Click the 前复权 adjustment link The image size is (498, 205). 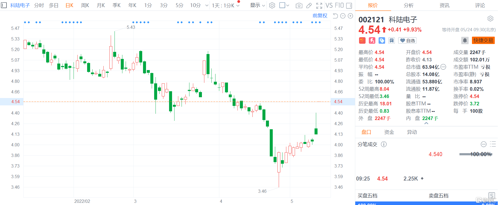point(320,16)
